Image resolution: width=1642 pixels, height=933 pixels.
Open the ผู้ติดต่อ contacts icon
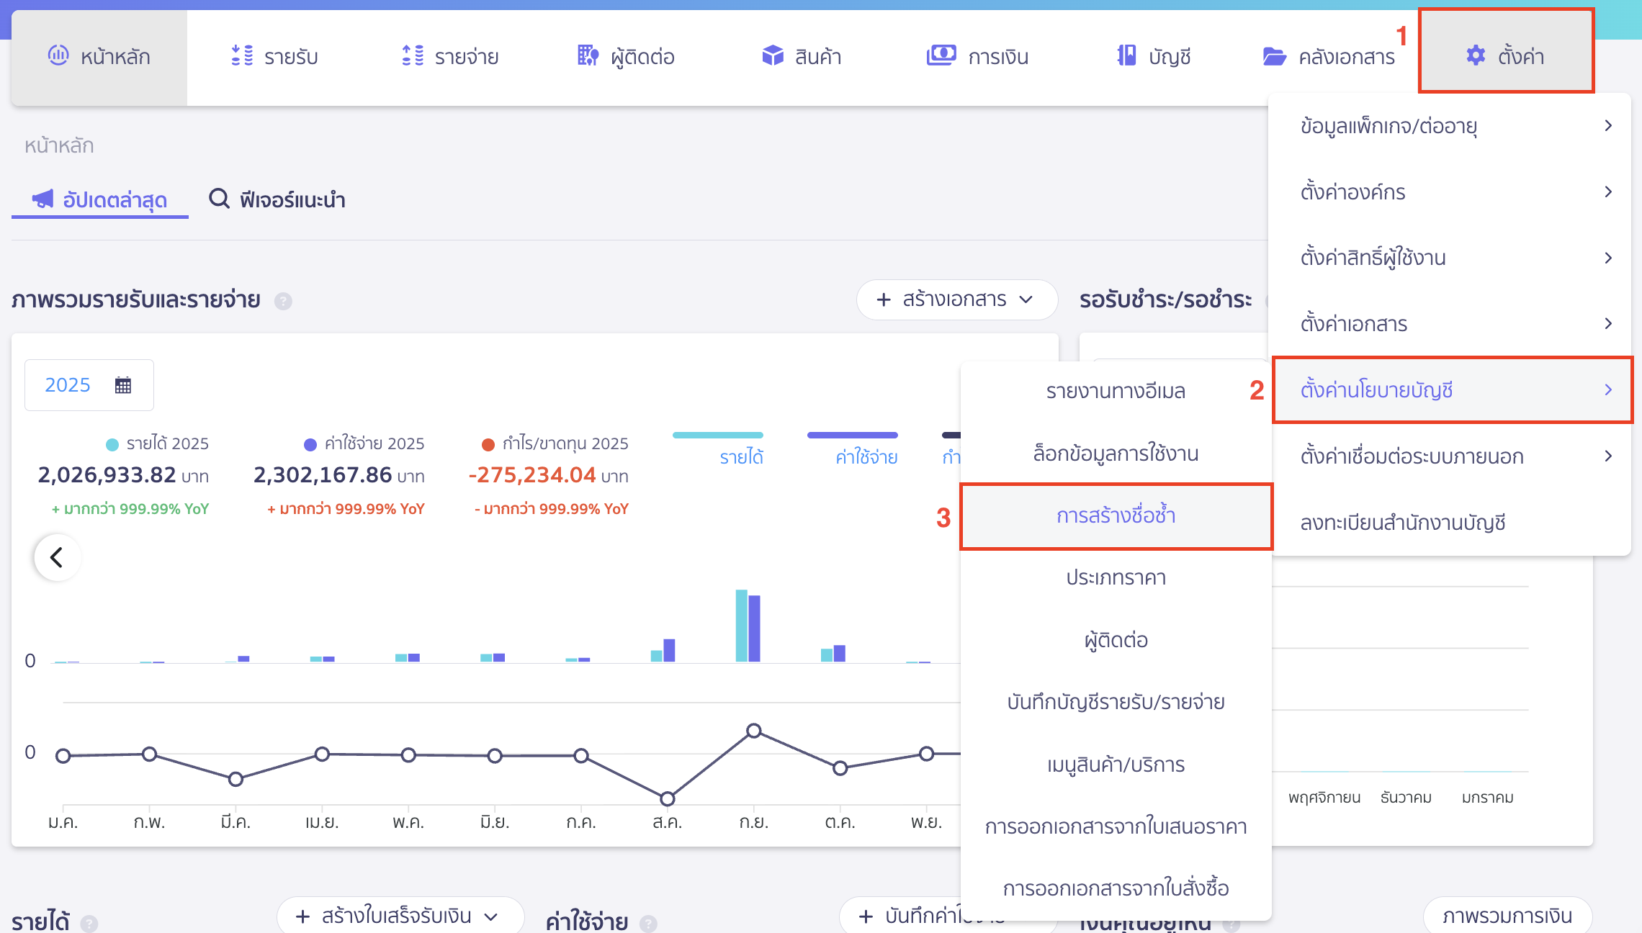(587, 55)
